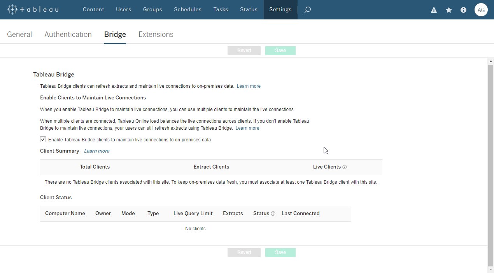Click the scrollbar down arrow
Screen dimensions: 494x273
[x=490, y=270]
